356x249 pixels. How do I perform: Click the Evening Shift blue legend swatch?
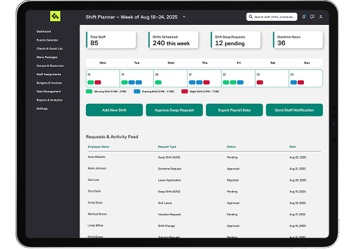(x=137, y=92)
